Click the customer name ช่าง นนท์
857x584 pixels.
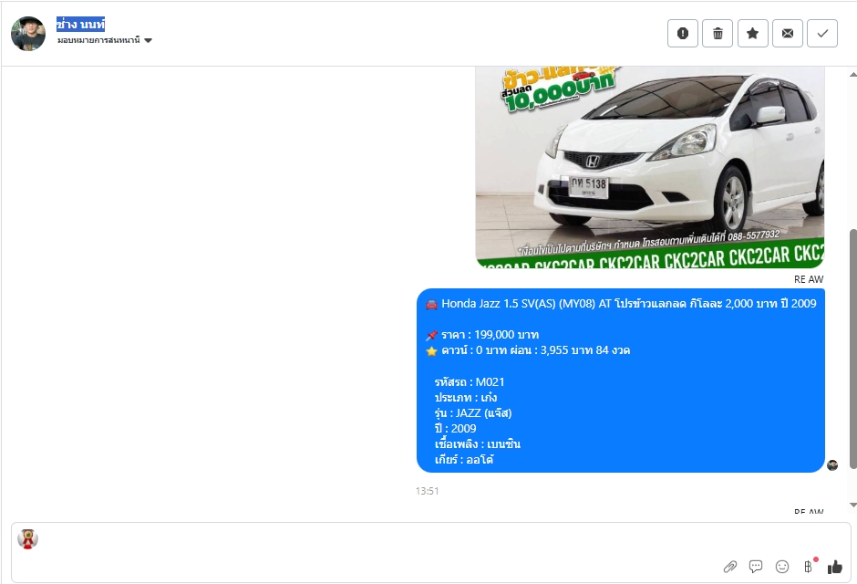click(x=80, y=25)
